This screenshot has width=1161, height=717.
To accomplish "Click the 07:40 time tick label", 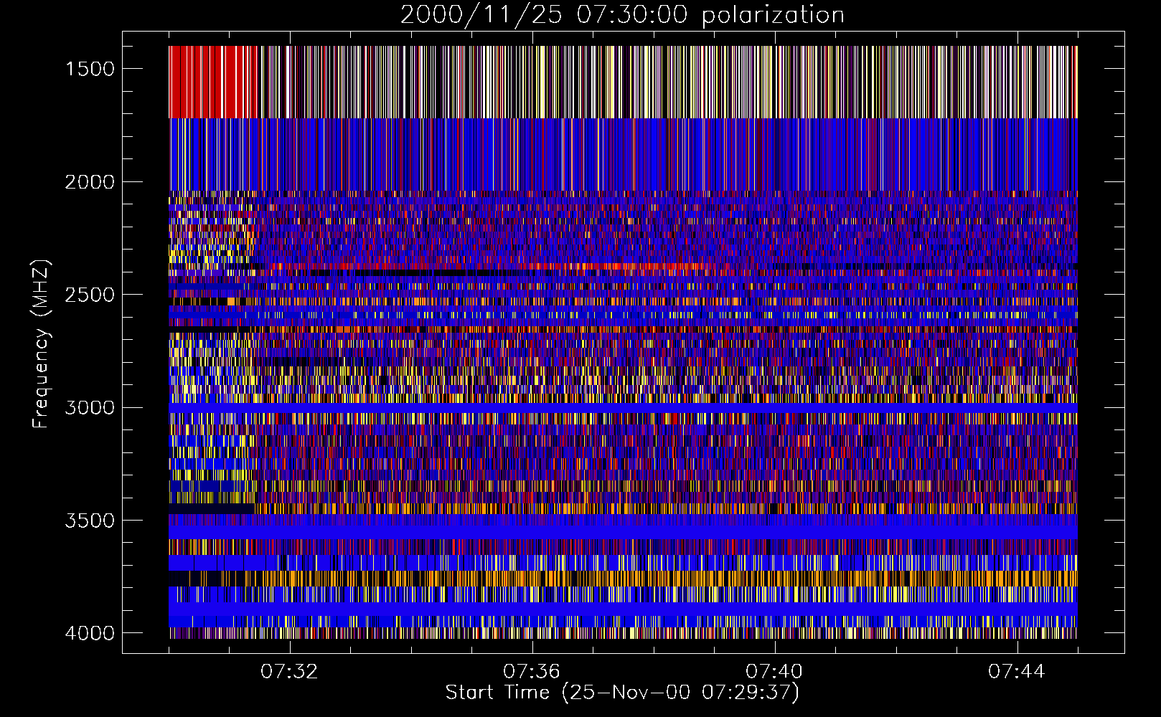I will click(x=774, y=672).
